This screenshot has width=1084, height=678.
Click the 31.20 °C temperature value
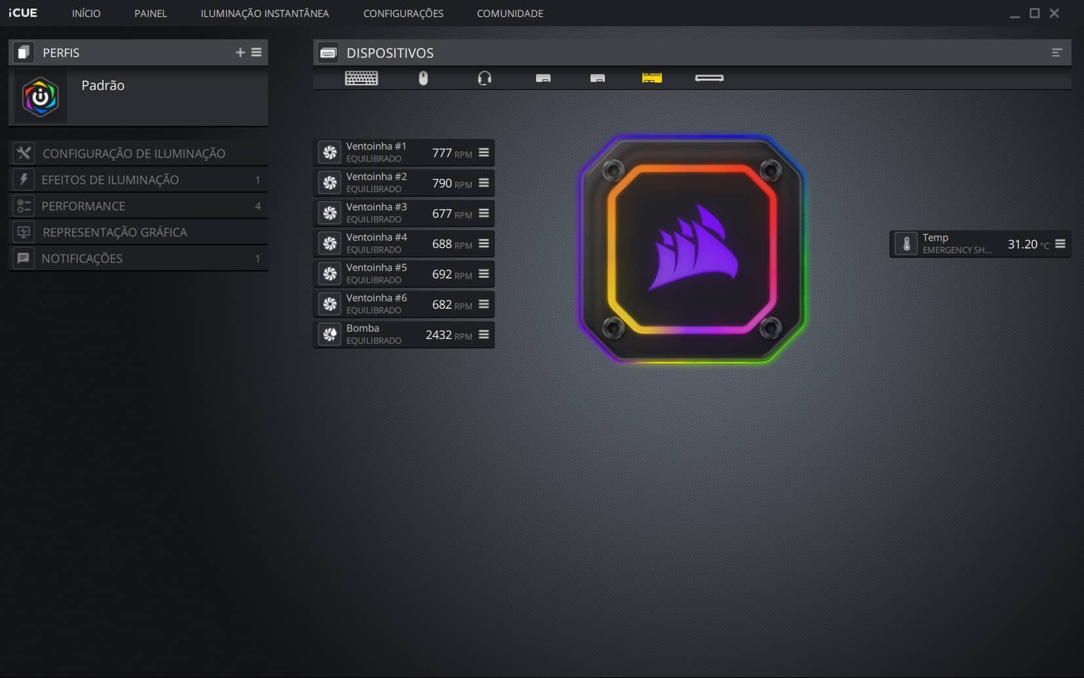coord(1028,244)
